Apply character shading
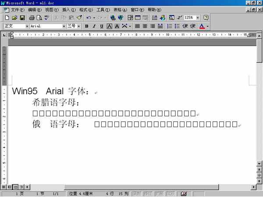263x197 pixels. (x=117, y=26)
